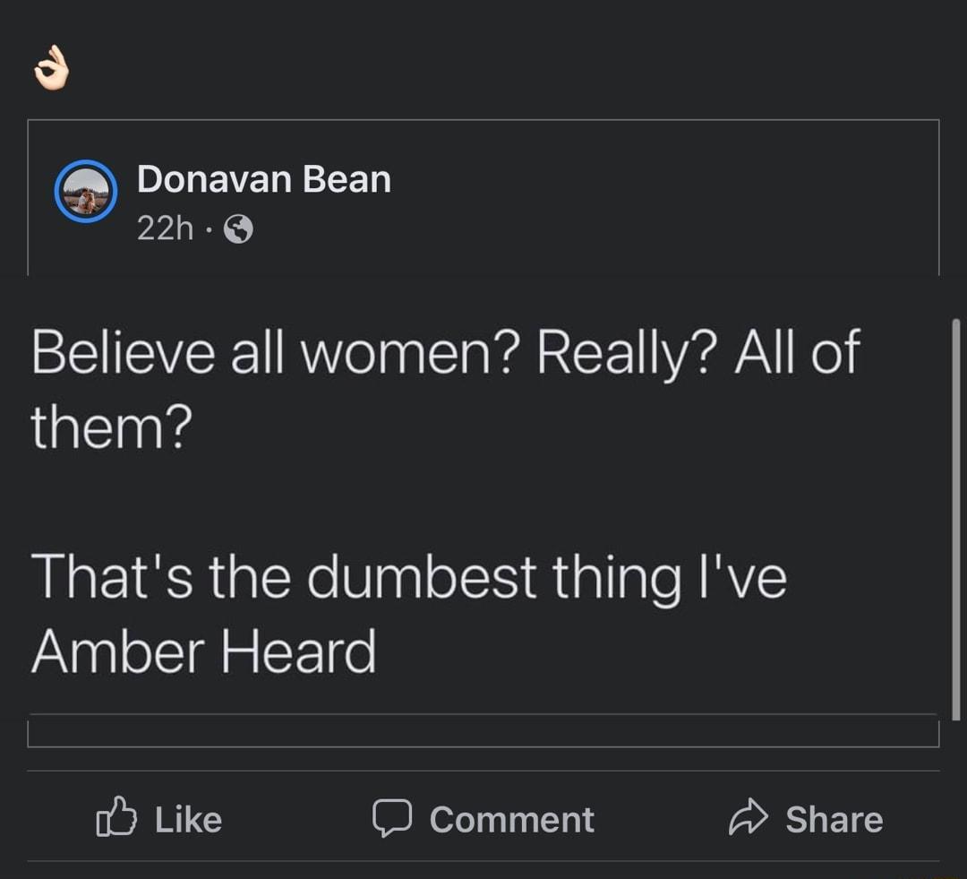Click the Share arrow icon
This screenshot has width=967, height=879.
click(x=749, y=815)
